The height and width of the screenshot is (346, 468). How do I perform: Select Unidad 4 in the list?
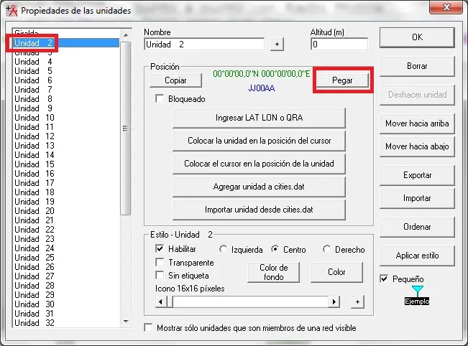(x=66, y=62)
